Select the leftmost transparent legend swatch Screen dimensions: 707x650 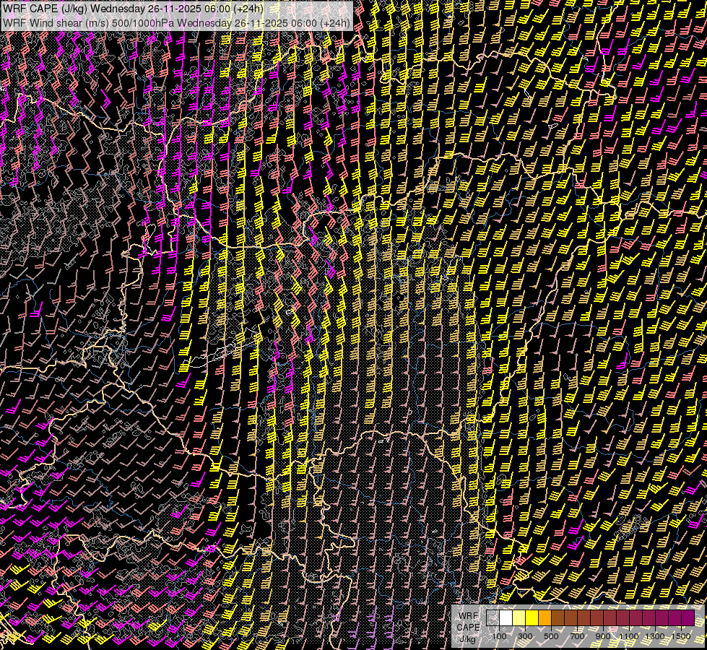(493, 617)
